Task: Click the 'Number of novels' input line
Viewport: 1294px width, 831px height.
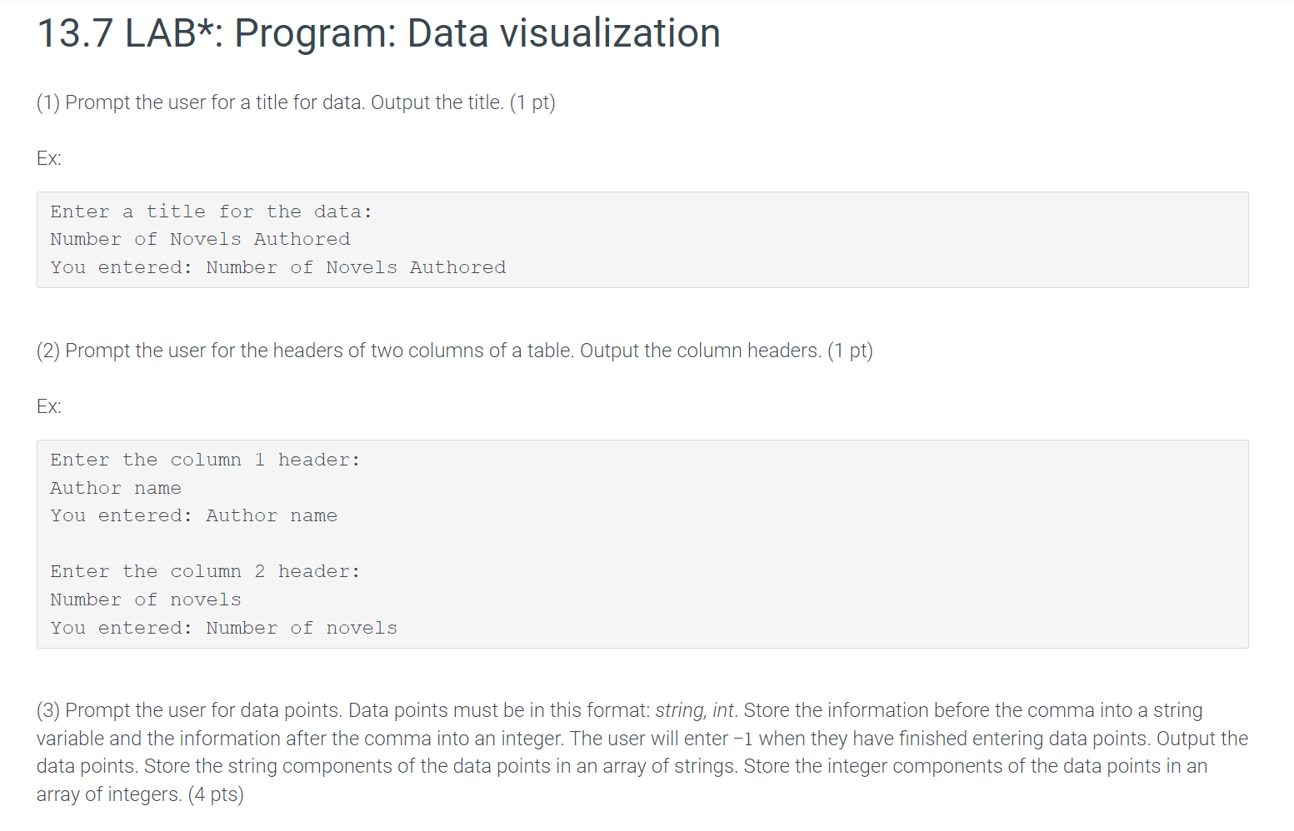Action: coord(146,600)
